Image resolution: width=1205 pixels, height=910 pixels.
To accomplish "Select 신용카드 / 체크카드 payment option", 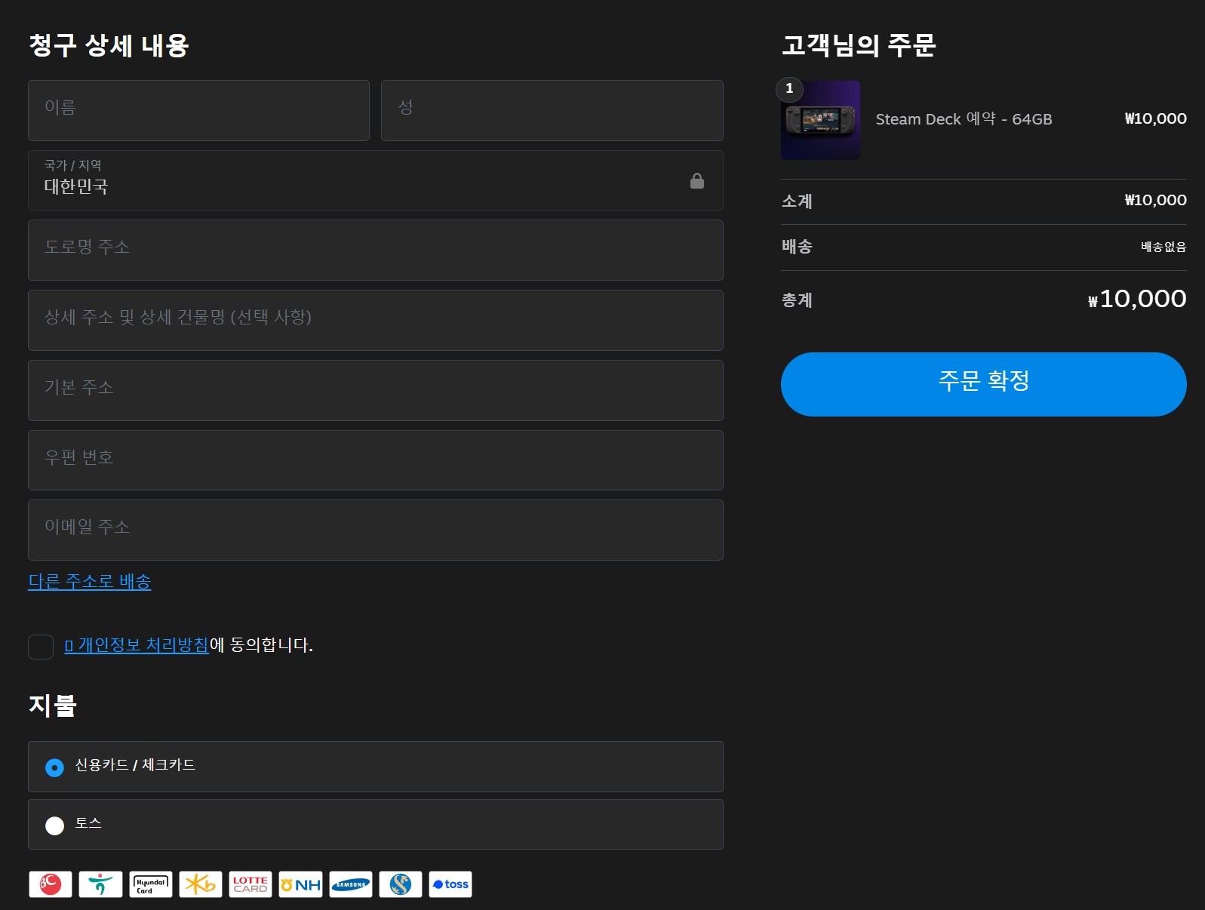I will pos(376,767).
